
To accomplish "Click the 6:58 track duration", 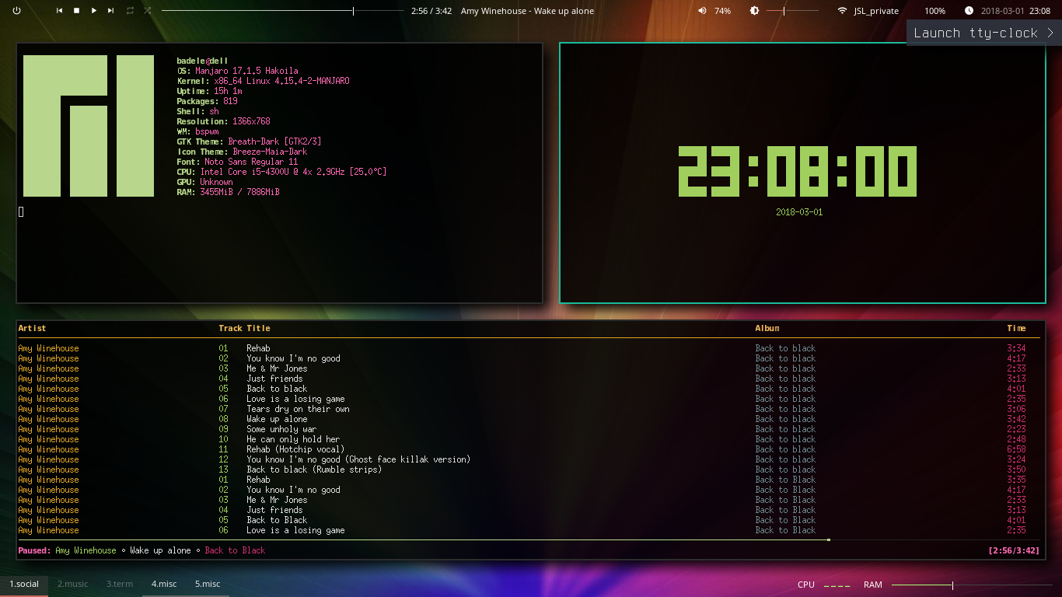I will tap(1016, 449).
